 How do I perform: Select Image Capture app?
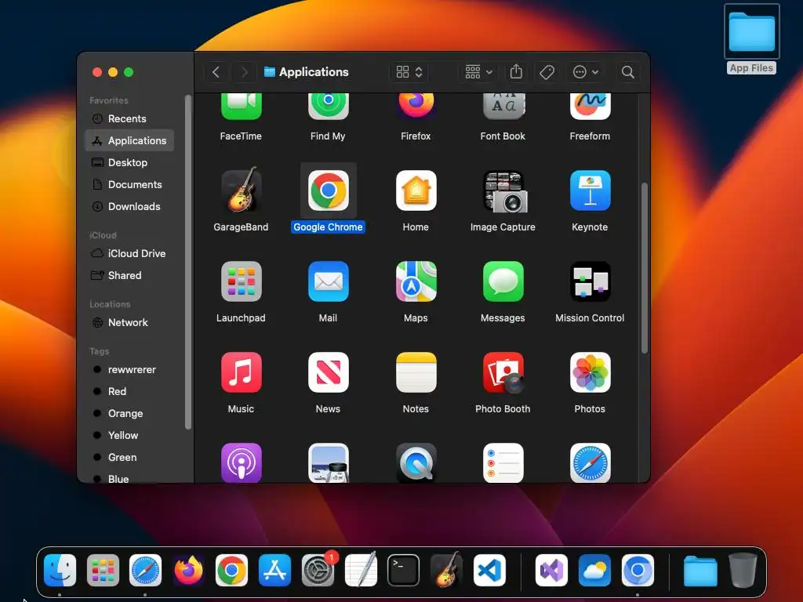tap(504, 191)
